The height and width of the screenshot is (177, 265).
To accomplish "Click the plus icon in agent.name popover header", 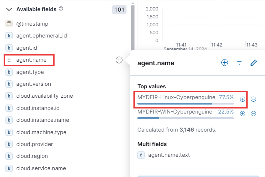I will tap(225, 63).
